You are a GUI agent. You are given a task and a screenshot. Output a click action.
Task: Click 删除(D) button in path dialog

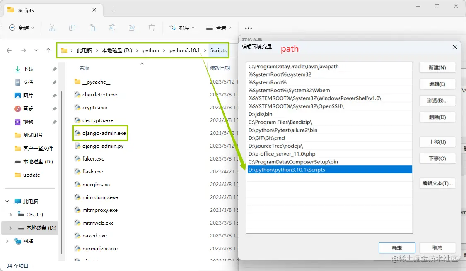pyautogui.click(x=437, y=117)
